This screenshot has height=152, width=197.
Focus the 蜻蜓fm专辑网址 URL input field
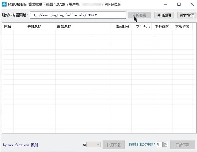(x=78, y=15)
